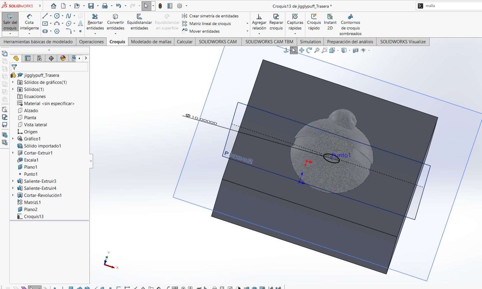Switch to the Modelado de mallas tab

151,42
